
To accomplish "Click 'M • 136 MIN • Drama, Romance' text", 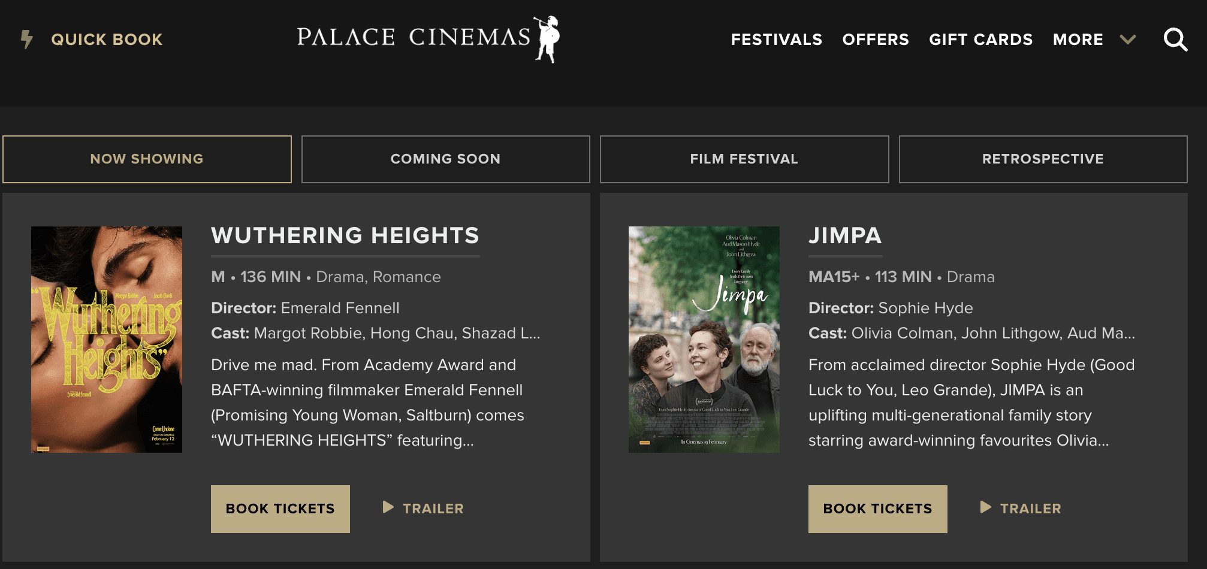I will click(326, 277).
